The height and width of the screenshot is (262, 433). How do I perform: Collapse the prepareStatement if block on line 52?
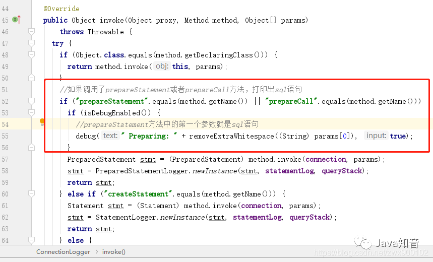point(31,101)
